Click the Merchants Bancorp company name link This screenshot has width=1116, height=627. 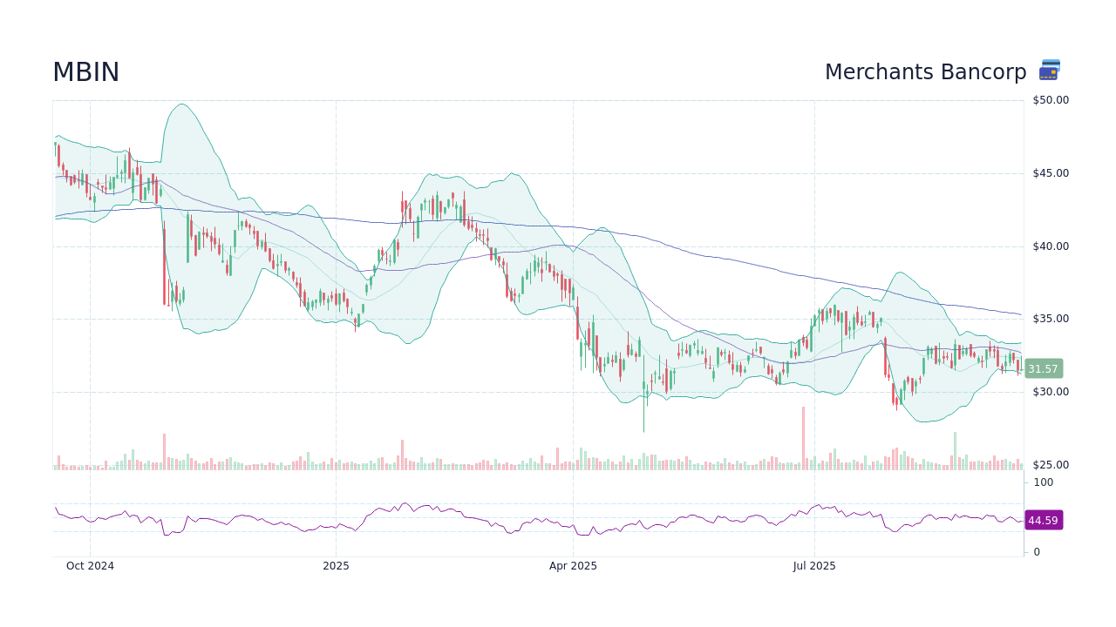[926, 72]
